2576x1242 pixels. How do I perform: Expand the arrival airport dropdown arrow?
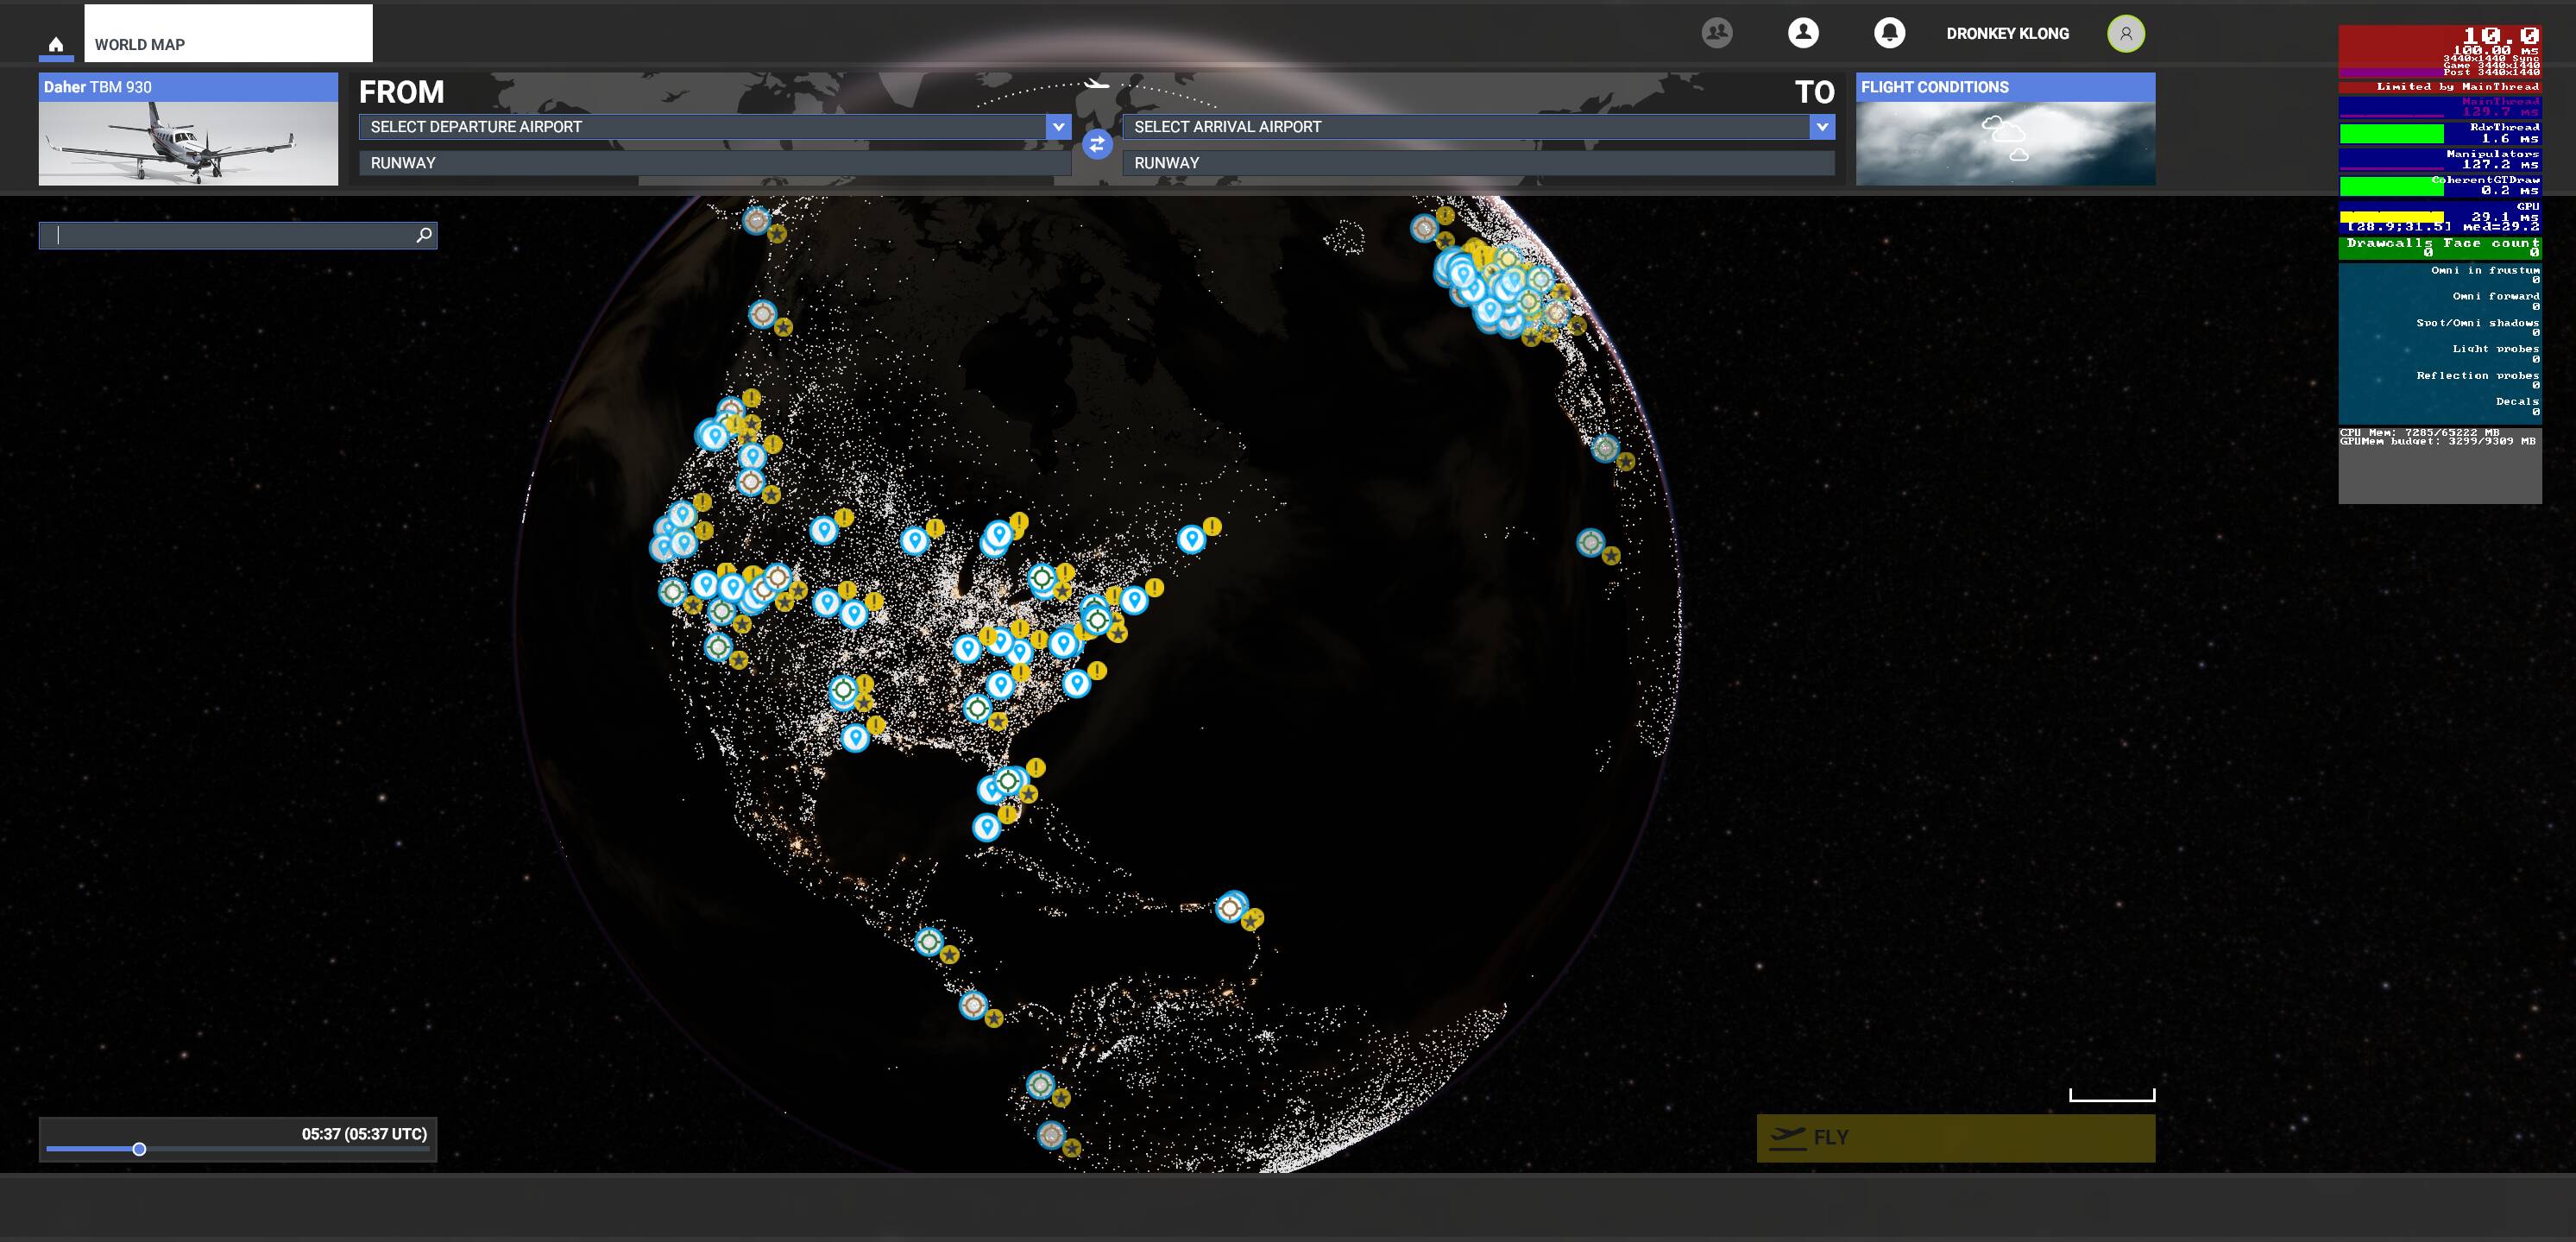click(x=1822, y=127)
